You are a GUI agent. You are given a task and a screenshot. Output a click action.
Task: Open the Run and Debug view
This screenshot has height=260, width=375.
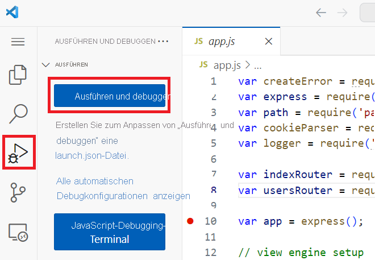(18, 153)
